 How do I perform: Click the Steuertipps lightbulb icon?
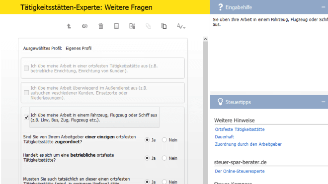pyautogui.click(x=220, y=102)
